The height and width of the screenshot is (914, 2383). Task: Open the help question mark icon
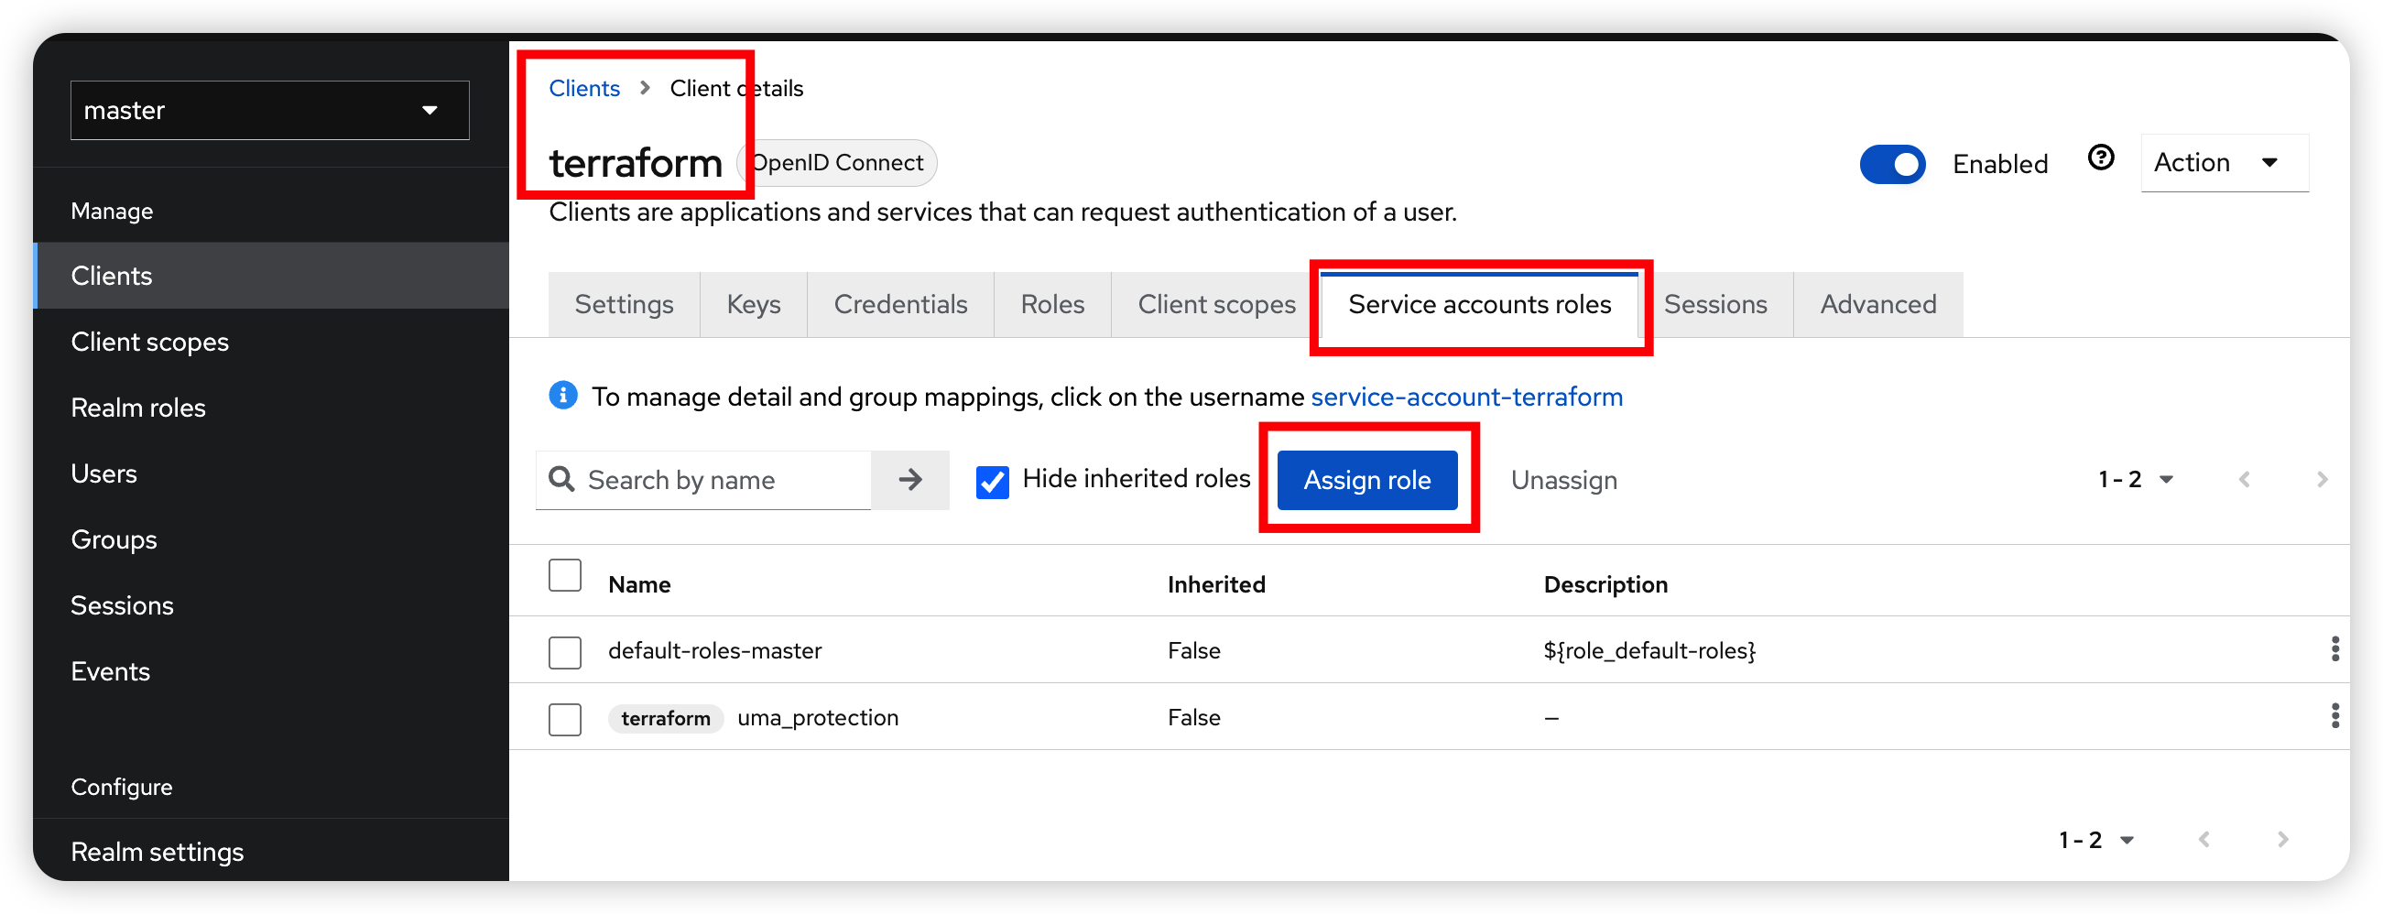[2100, 158]
